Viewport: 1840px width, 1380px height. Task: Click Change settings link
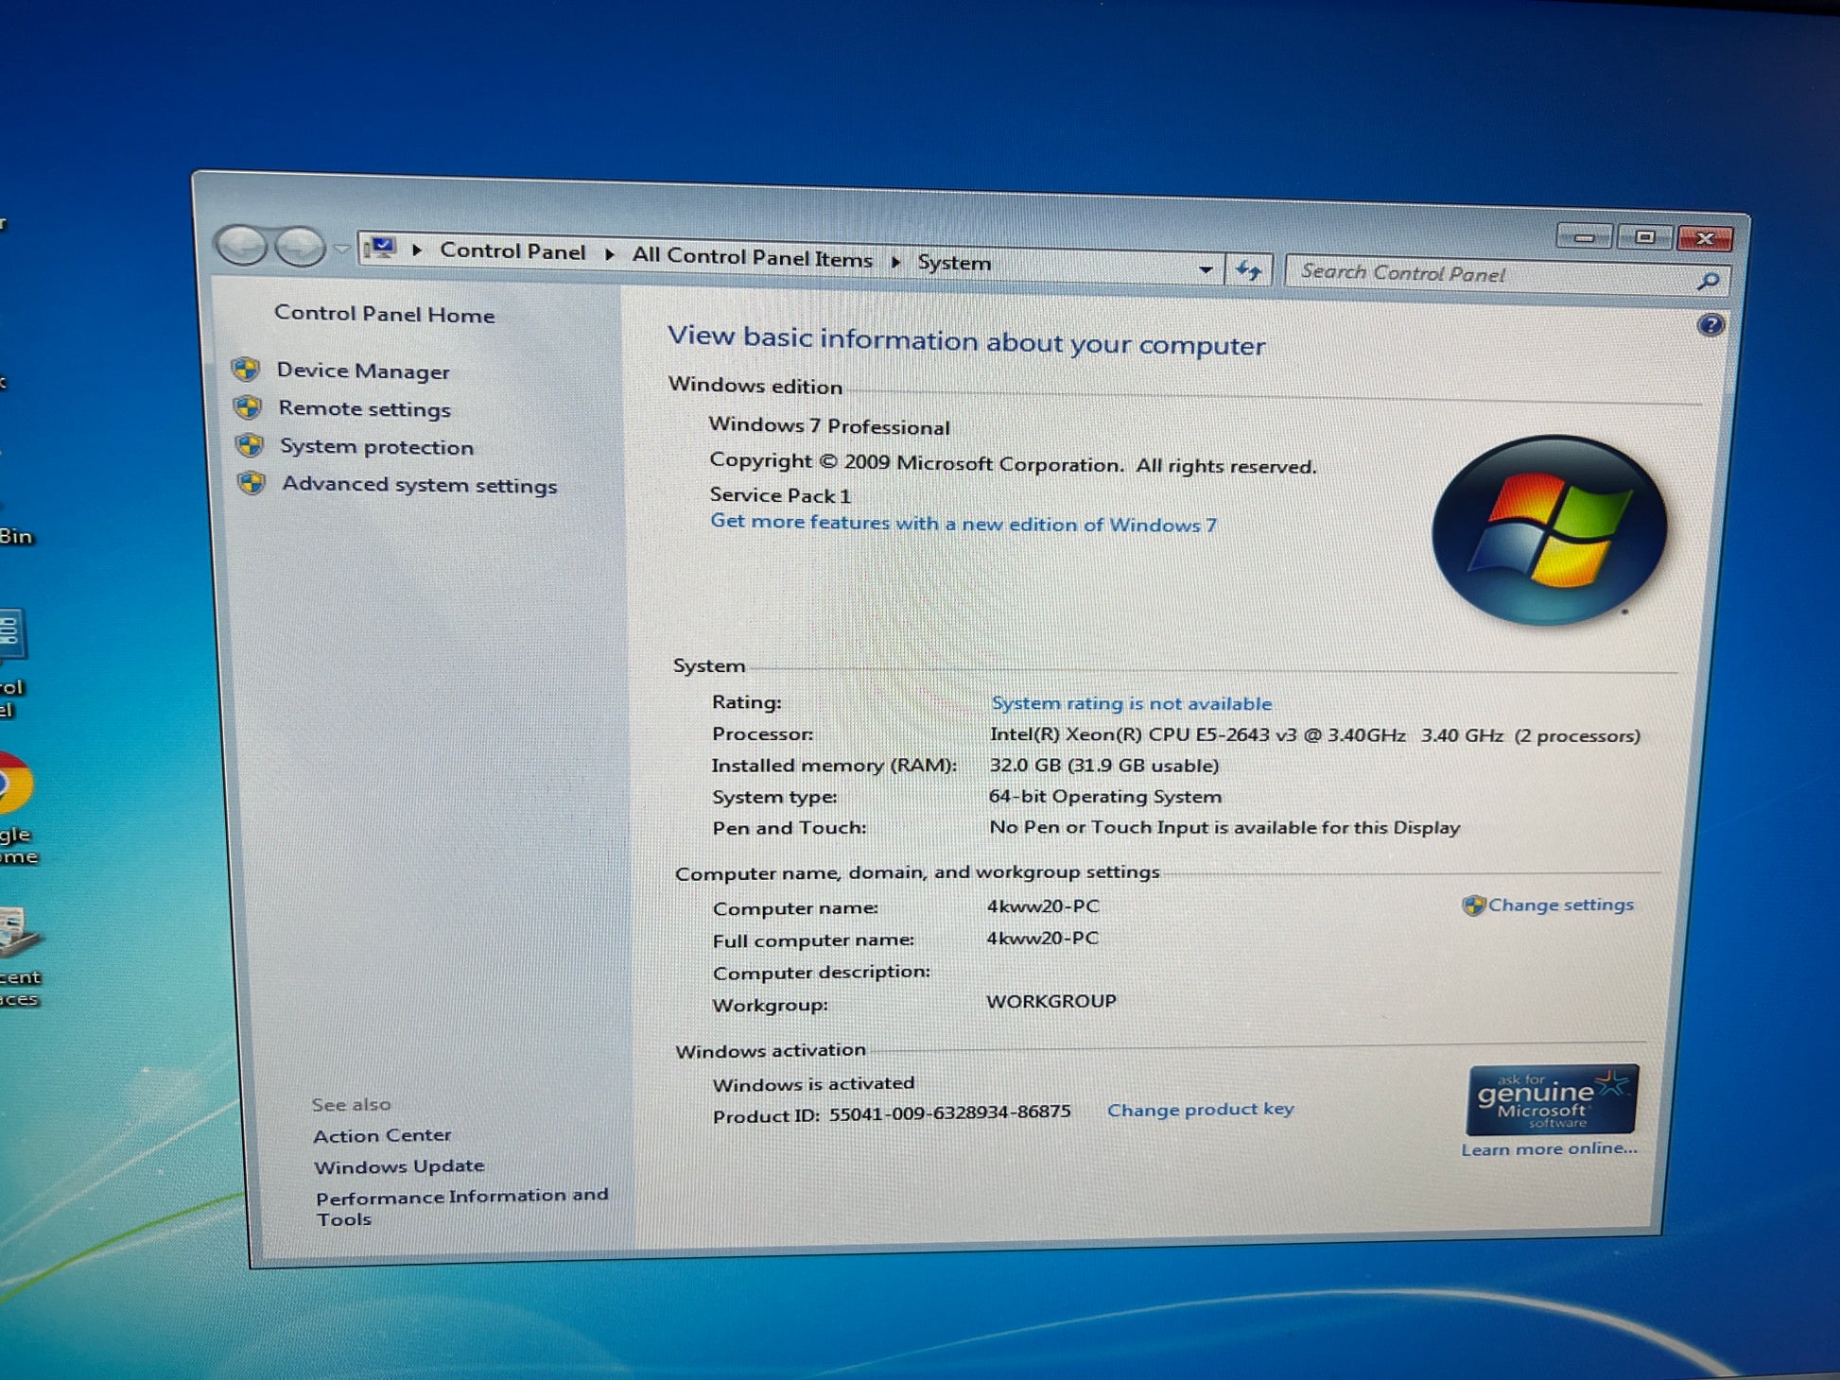(1561, 905)
